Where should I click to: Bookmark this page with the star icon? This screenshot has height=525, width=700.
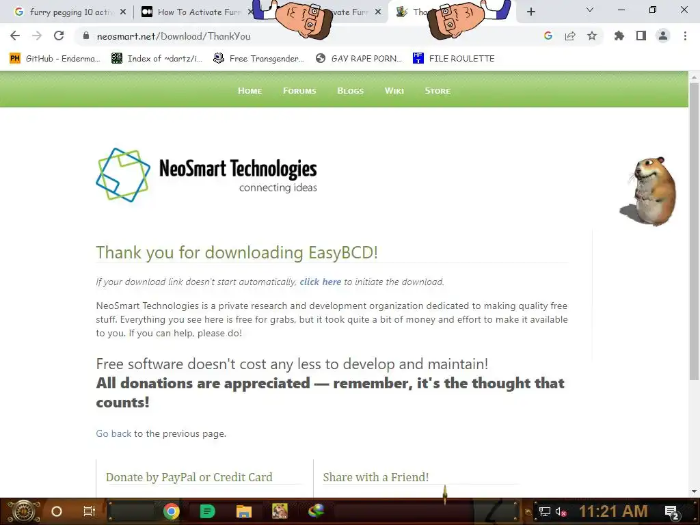click(x=592, y=36)
